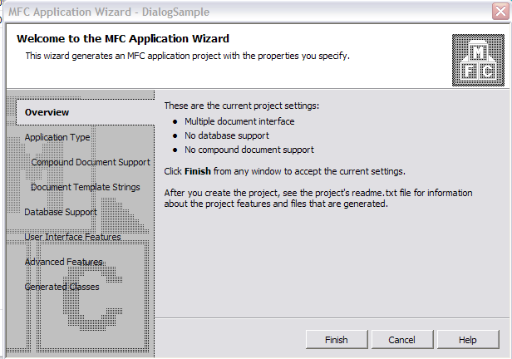Viewport: 512px width, 359px height.
Task: Select 'No database support' setting text
Action: (227, 135)
